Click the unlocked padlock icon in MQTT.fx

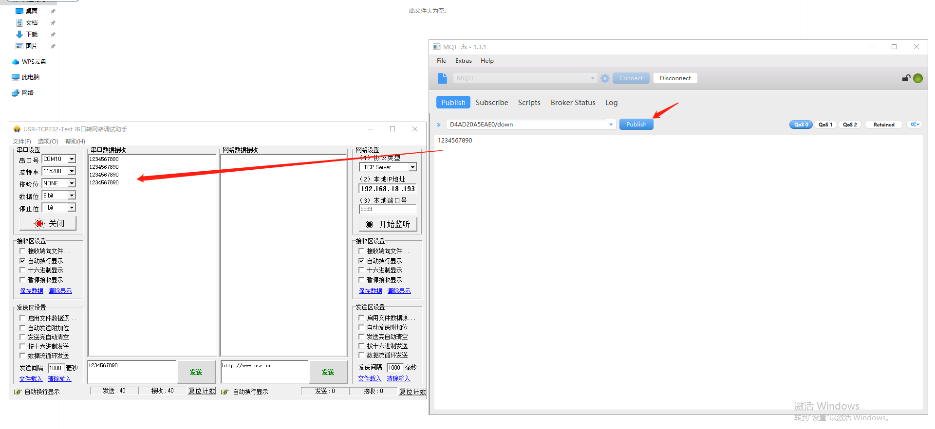pos(906,78)
